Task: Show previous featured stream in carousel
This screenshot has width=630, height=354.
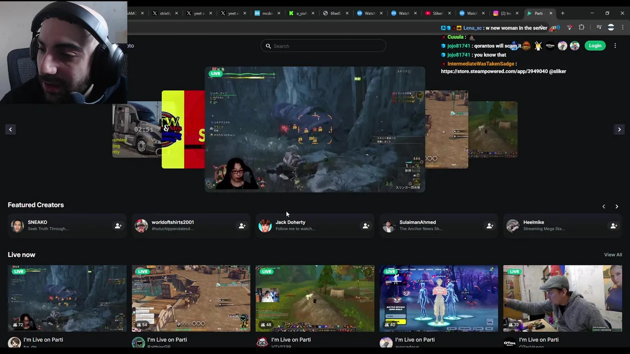Action: point(10,129)
